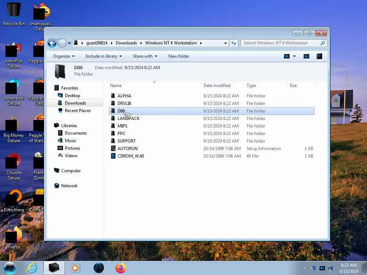Expand arrow after Windows NT 4 Workstation
This screenshot has width=367, height=275.
click(201, 43)
